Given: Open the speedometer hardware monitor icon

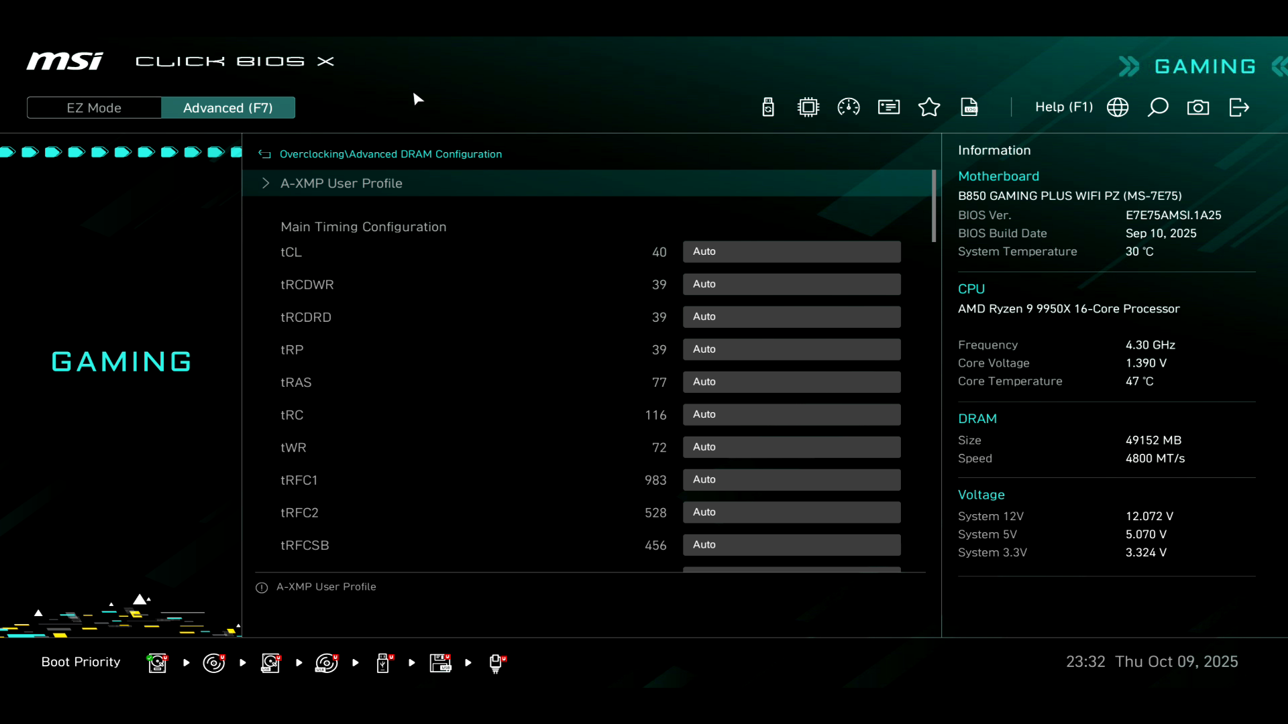Looking at the screenshot, I should 849,107.
